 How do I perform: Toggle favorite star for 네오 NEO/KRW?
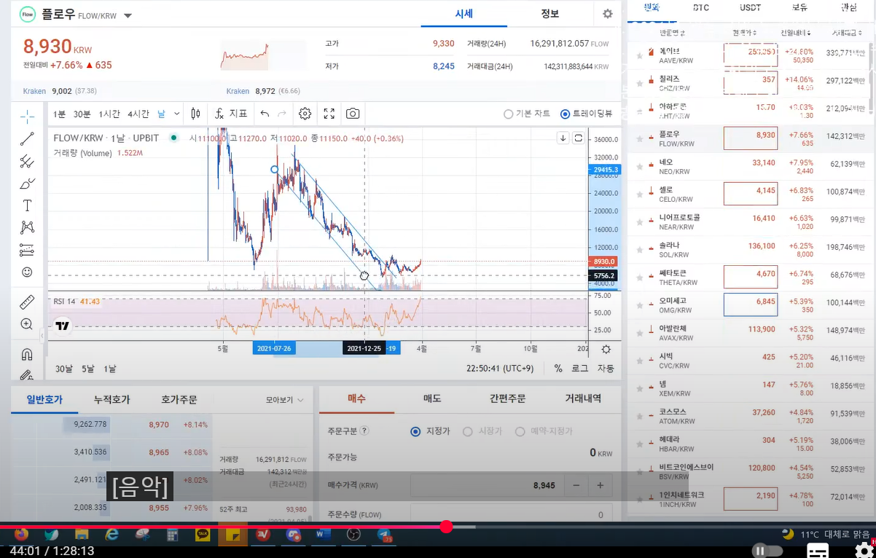(x=640, y=165)
